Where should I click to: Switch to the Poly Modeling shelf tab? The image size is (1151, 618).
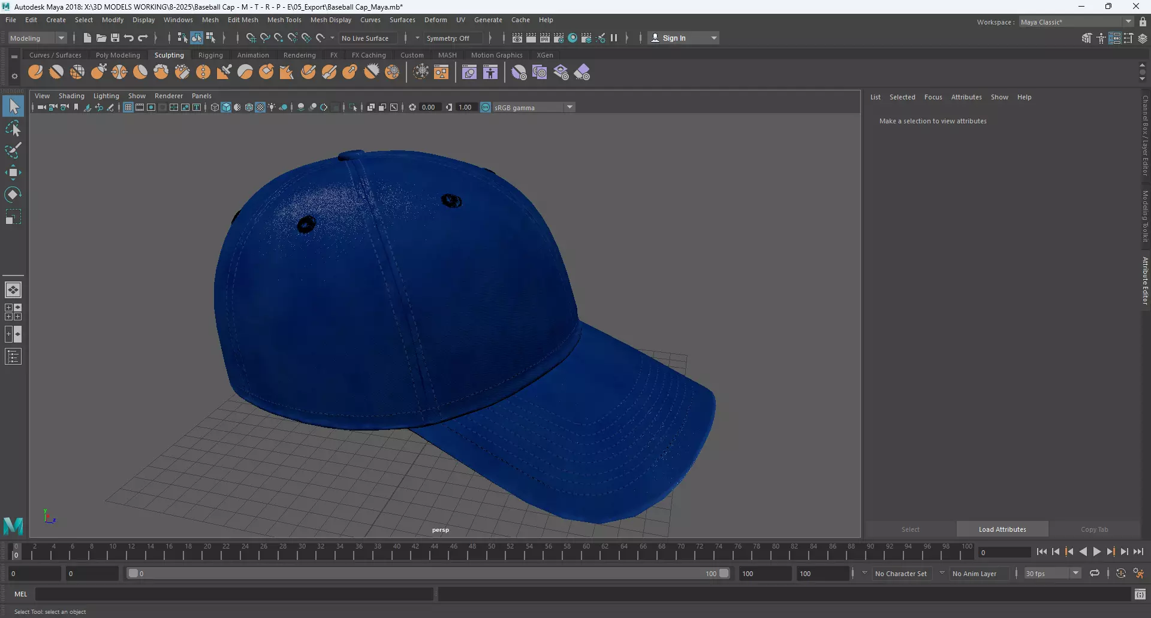click(x=118, y=55)
